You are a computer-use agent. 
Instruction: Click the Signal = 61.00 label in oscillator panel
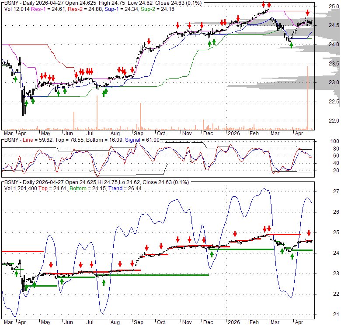pyautogui.click(x=142, y=140)
